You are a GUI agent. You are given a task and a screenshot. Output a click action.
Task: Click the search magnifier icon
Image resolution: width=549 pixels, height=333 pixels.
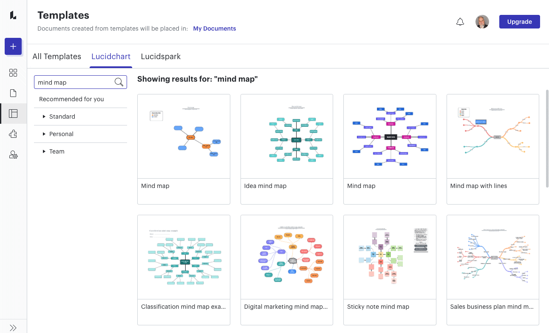point(119,82)
